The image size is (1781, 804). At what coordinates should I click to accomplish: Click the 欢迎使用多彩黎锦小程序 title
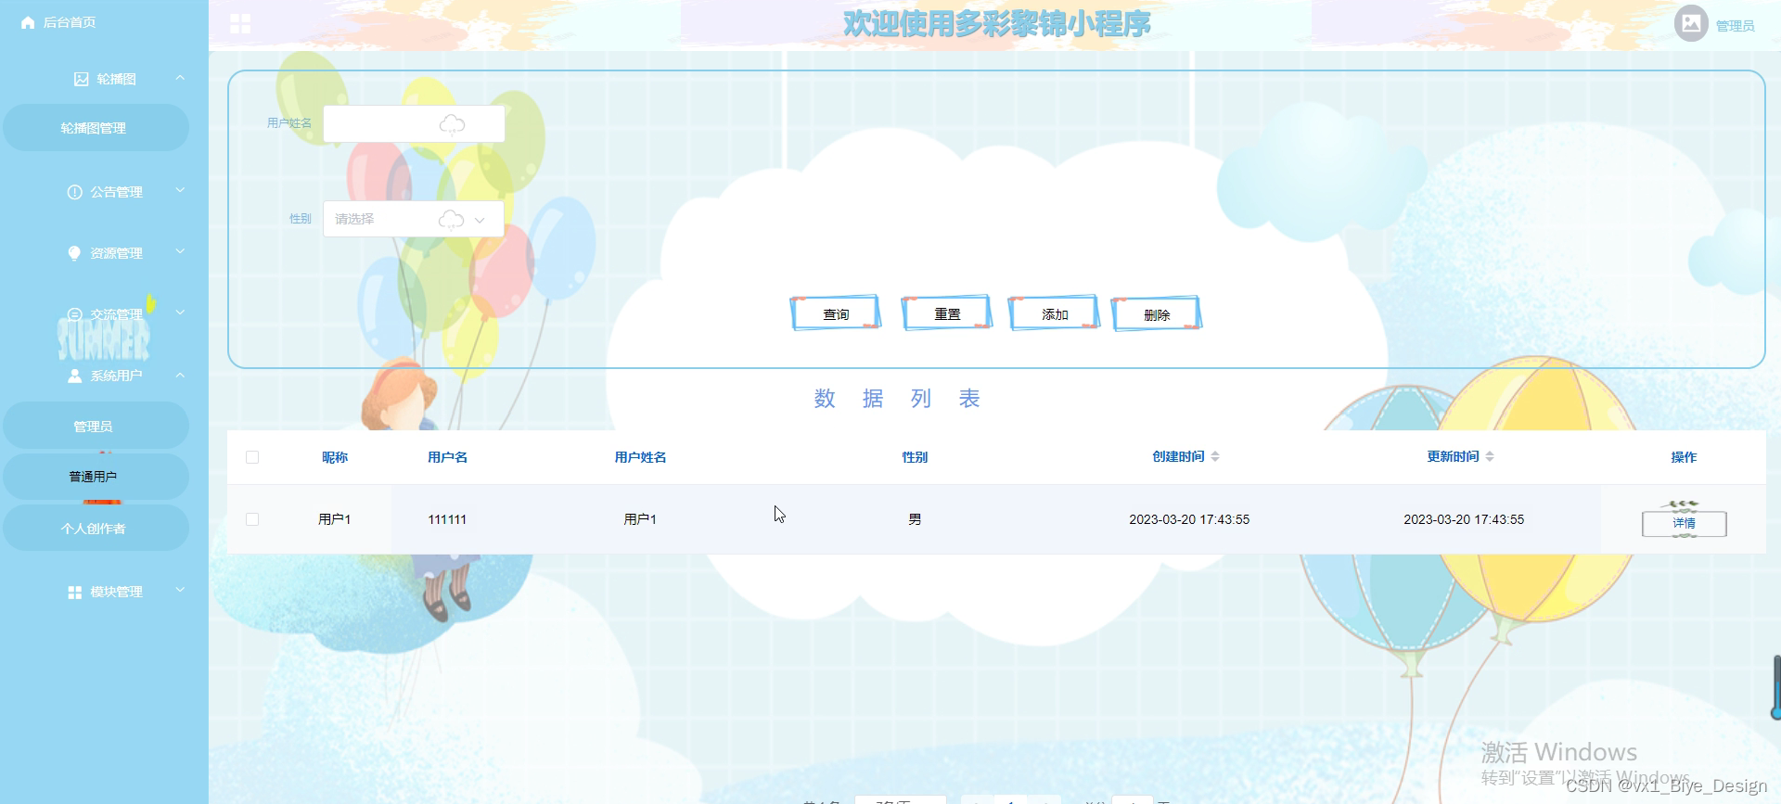pos(997,24)
